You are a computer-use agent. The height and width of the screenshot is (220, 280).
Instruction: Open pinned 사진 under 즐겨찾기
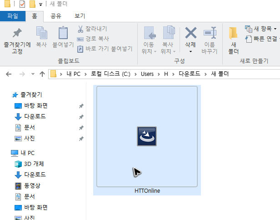pos(25,138)
